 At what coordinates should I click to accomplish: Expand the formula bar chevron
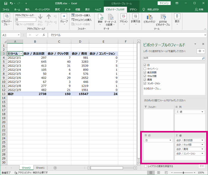click(x=205, y=35)
